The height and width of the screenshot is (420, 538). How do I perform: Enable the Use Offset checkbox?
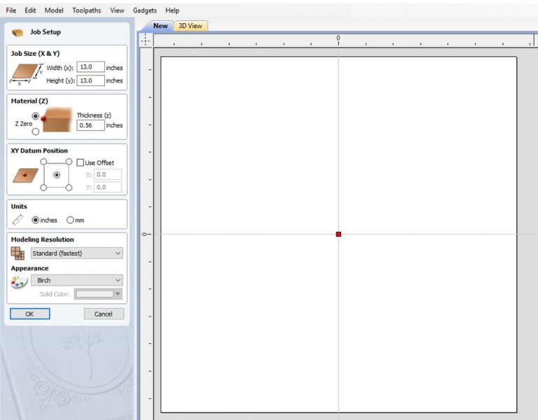[x=81, y=162]
